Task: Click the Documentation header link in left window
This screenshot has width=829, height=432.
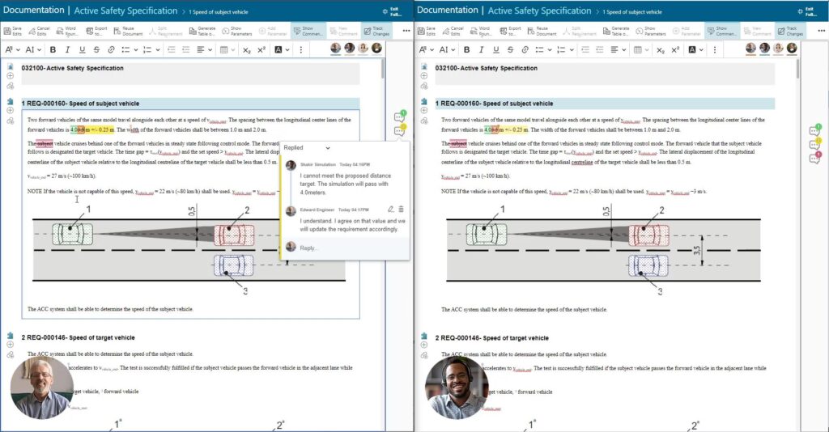Action: [x=33, y=10]
